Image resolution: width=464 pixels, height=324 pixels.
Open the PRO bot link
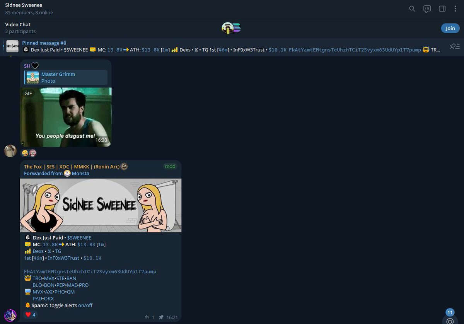click(84, 285)
